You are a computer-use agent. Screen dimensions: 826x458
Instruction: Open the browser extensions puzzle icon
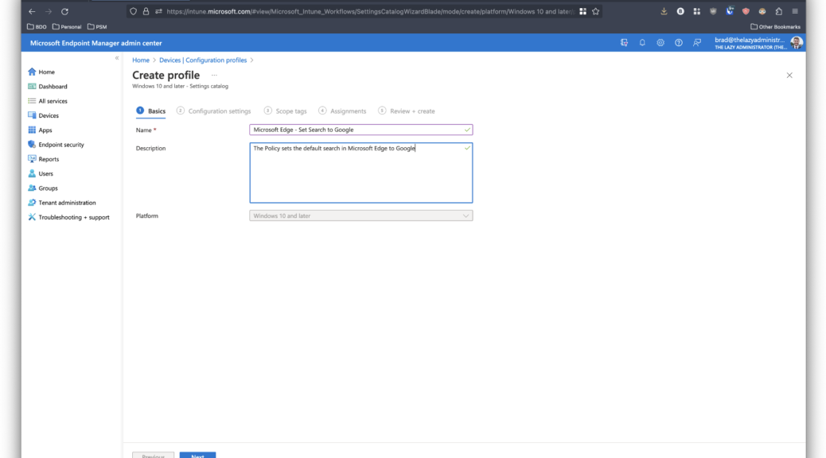tap(778, 11)
